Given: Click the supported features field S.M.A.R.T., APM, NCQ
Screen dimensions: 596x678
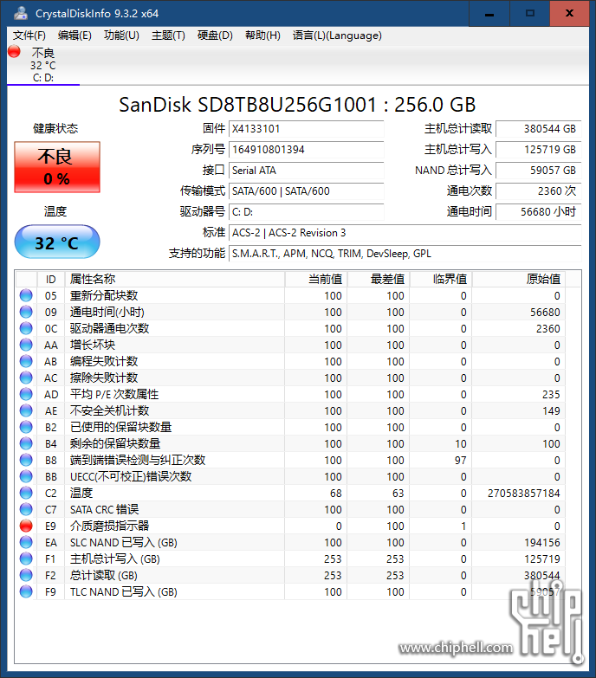Looking at the screenshot, I should (x=405, y=254).
